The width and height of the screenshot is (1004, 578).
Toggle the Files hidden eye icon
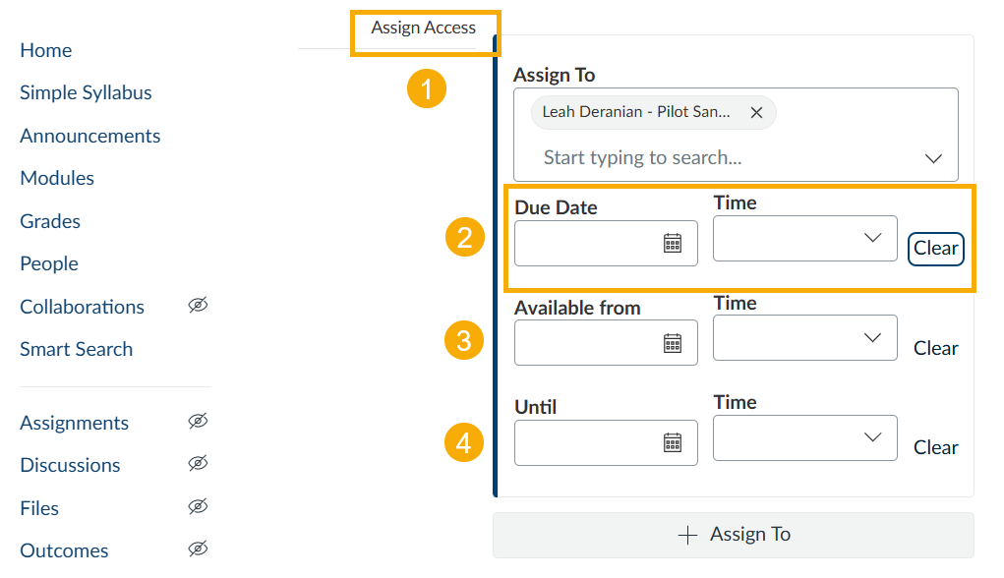(x=198, y=507)
